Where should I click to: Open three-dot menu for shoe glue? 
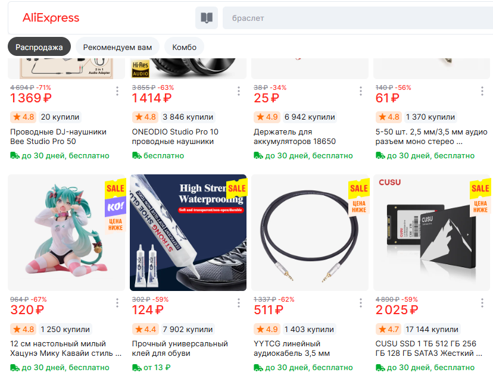coord(239,303)
